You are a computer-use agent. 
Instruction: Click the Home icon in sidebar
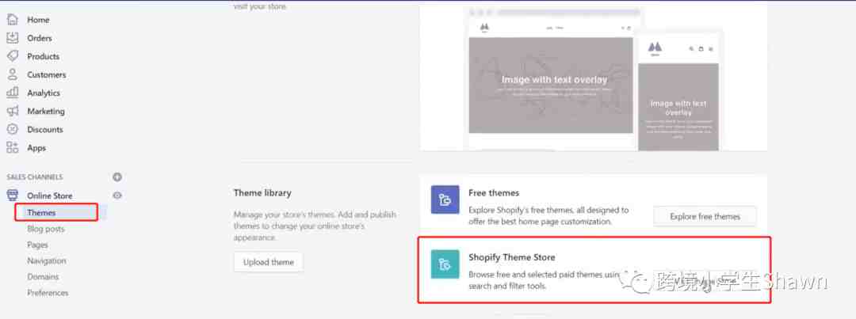pyautogui.click(x=13, y=20)
